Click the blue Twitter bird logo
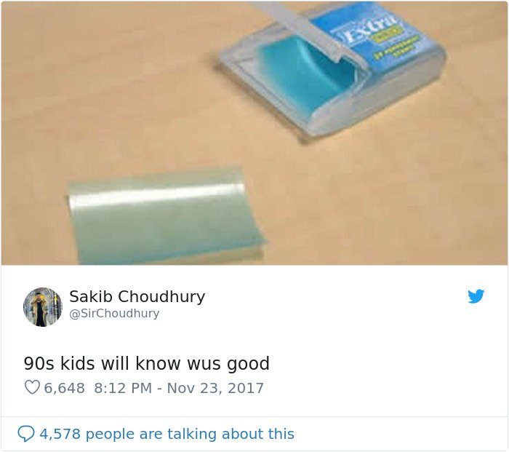The width and height of the screenshot is (509, 452). (x=476, y=296)
